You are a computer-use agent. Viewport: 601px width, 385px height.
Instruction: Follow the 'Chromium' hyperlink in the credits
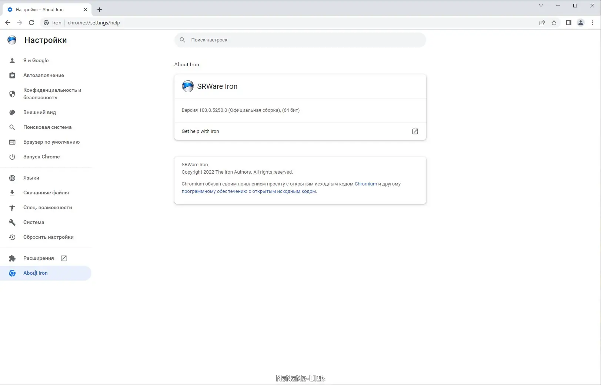[x=366, y=184]
